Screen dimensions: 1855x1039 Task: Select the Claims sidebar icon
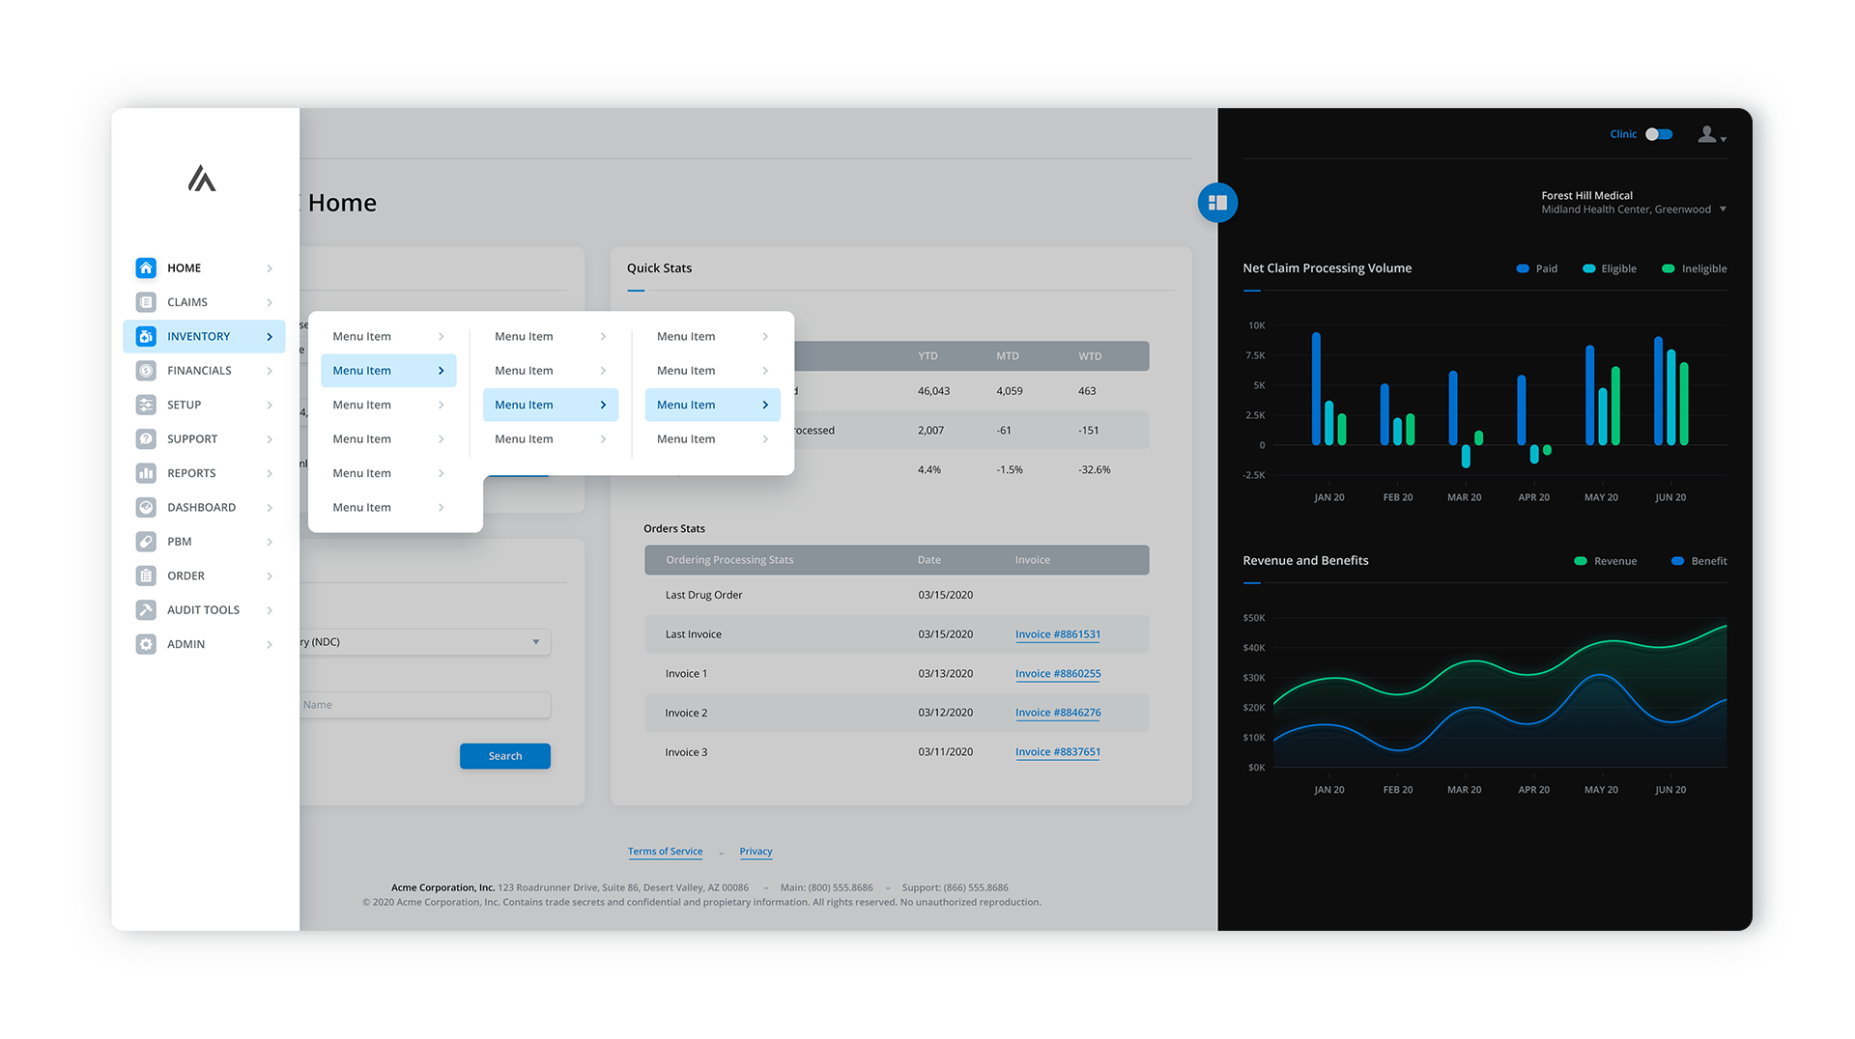tap(146, 301)
